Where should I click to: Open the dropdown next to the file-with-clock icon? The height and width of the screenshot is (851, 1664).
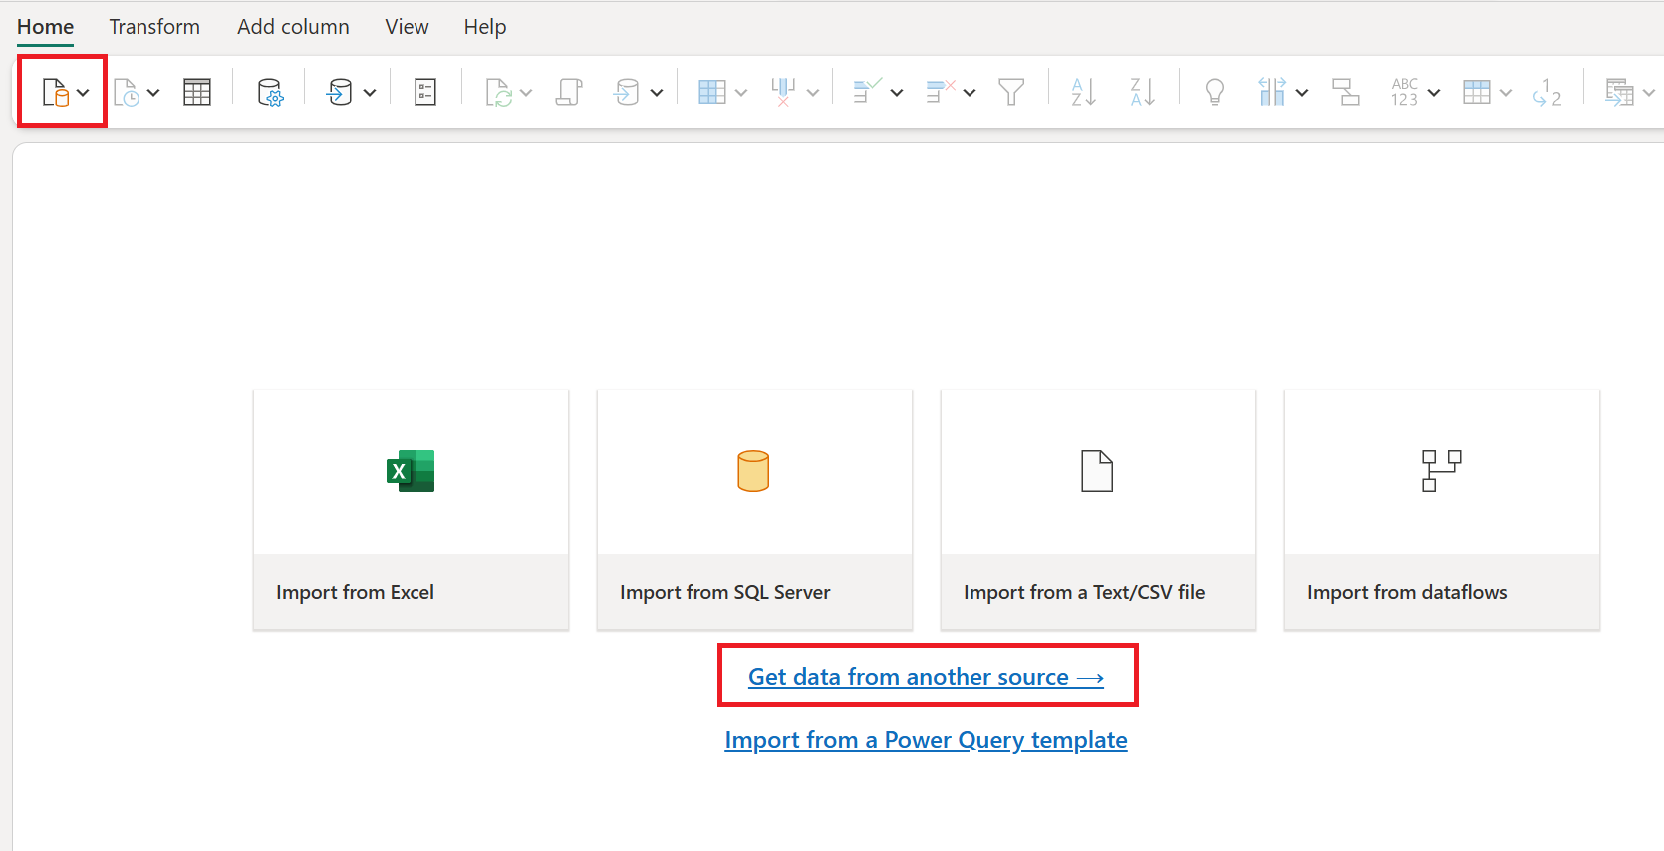153,93
